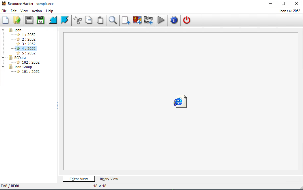
Task: Open the Action menu
Action: [37, 11]
